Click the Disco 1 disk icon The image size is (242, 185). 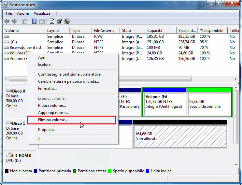point(9,123)
